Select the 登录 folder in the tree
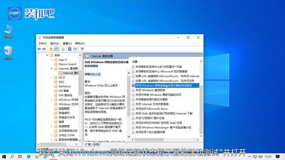The image size is (285, 160). click(x=59, y=122)
